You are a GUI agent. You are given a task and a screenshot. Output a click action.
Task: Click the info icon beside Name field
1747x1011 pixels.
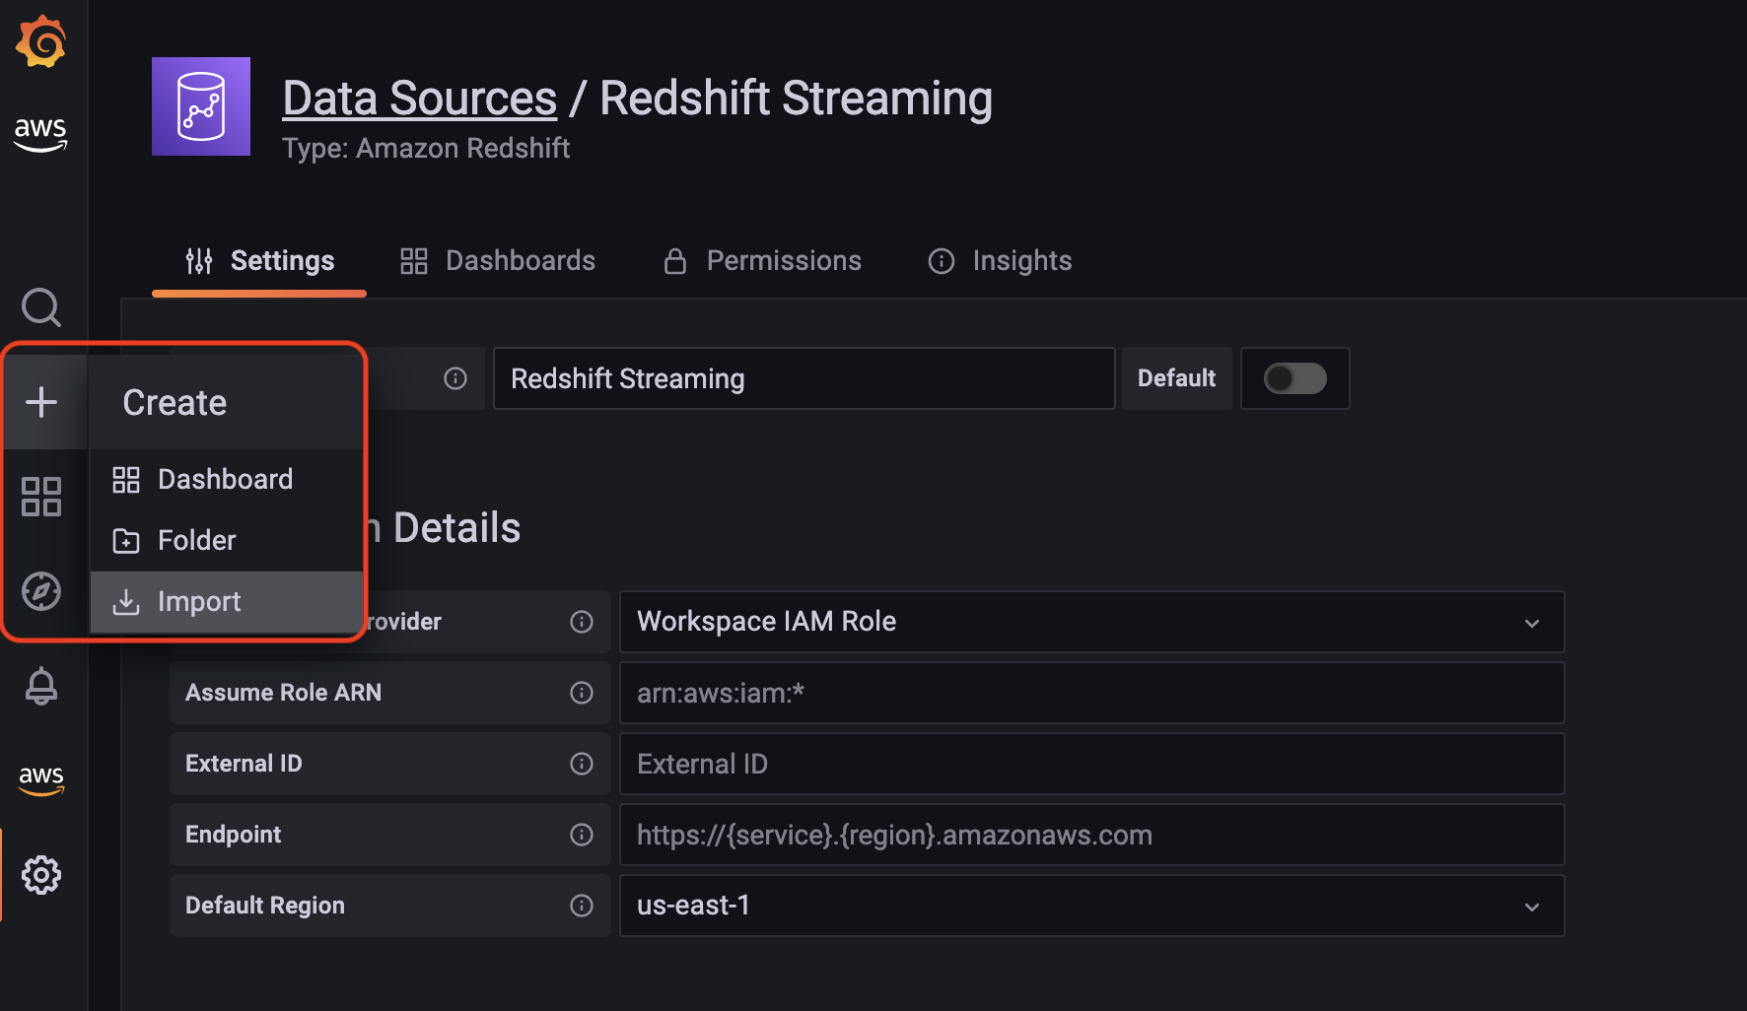coord(455,378)
